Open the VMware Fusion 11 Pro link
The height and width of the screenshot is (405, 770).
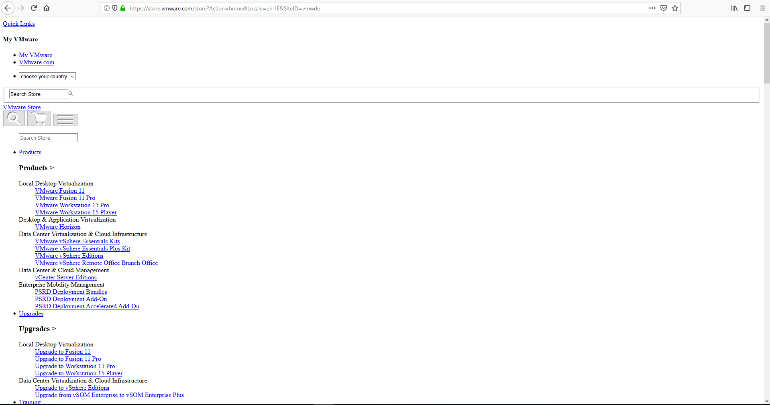tap(65, 198)
